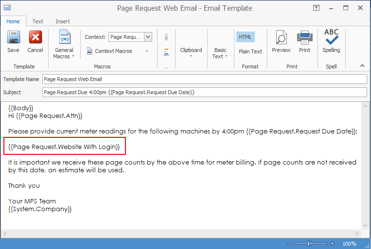Click the red Cancel icon
The image size is (371, 249).
(35, 37)
